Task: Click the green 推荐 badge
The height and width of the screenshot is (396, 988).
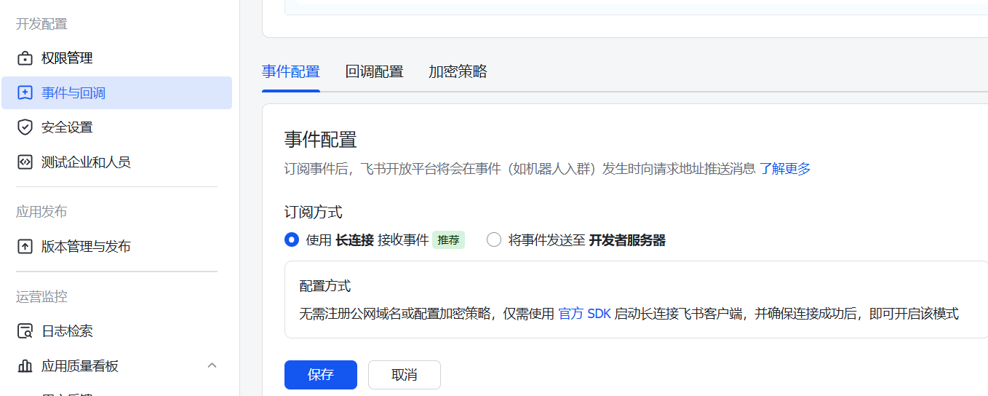Action: point(448,240)
